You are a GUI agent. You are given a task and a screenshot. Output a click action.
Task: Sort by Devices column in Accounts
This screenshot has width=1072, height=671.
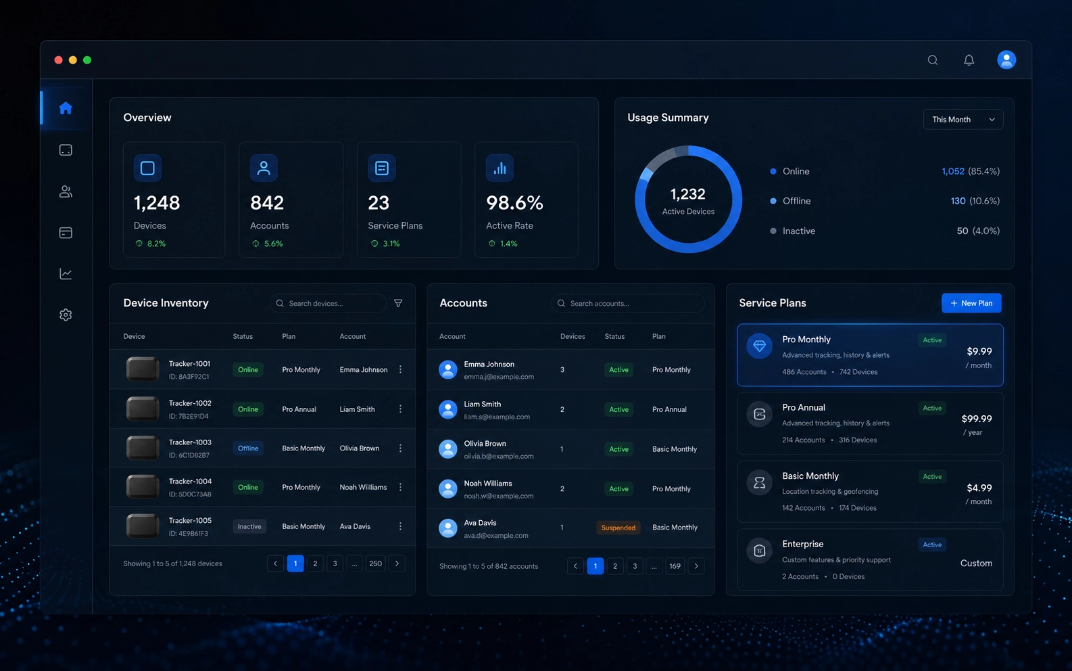tap(572, 336)
